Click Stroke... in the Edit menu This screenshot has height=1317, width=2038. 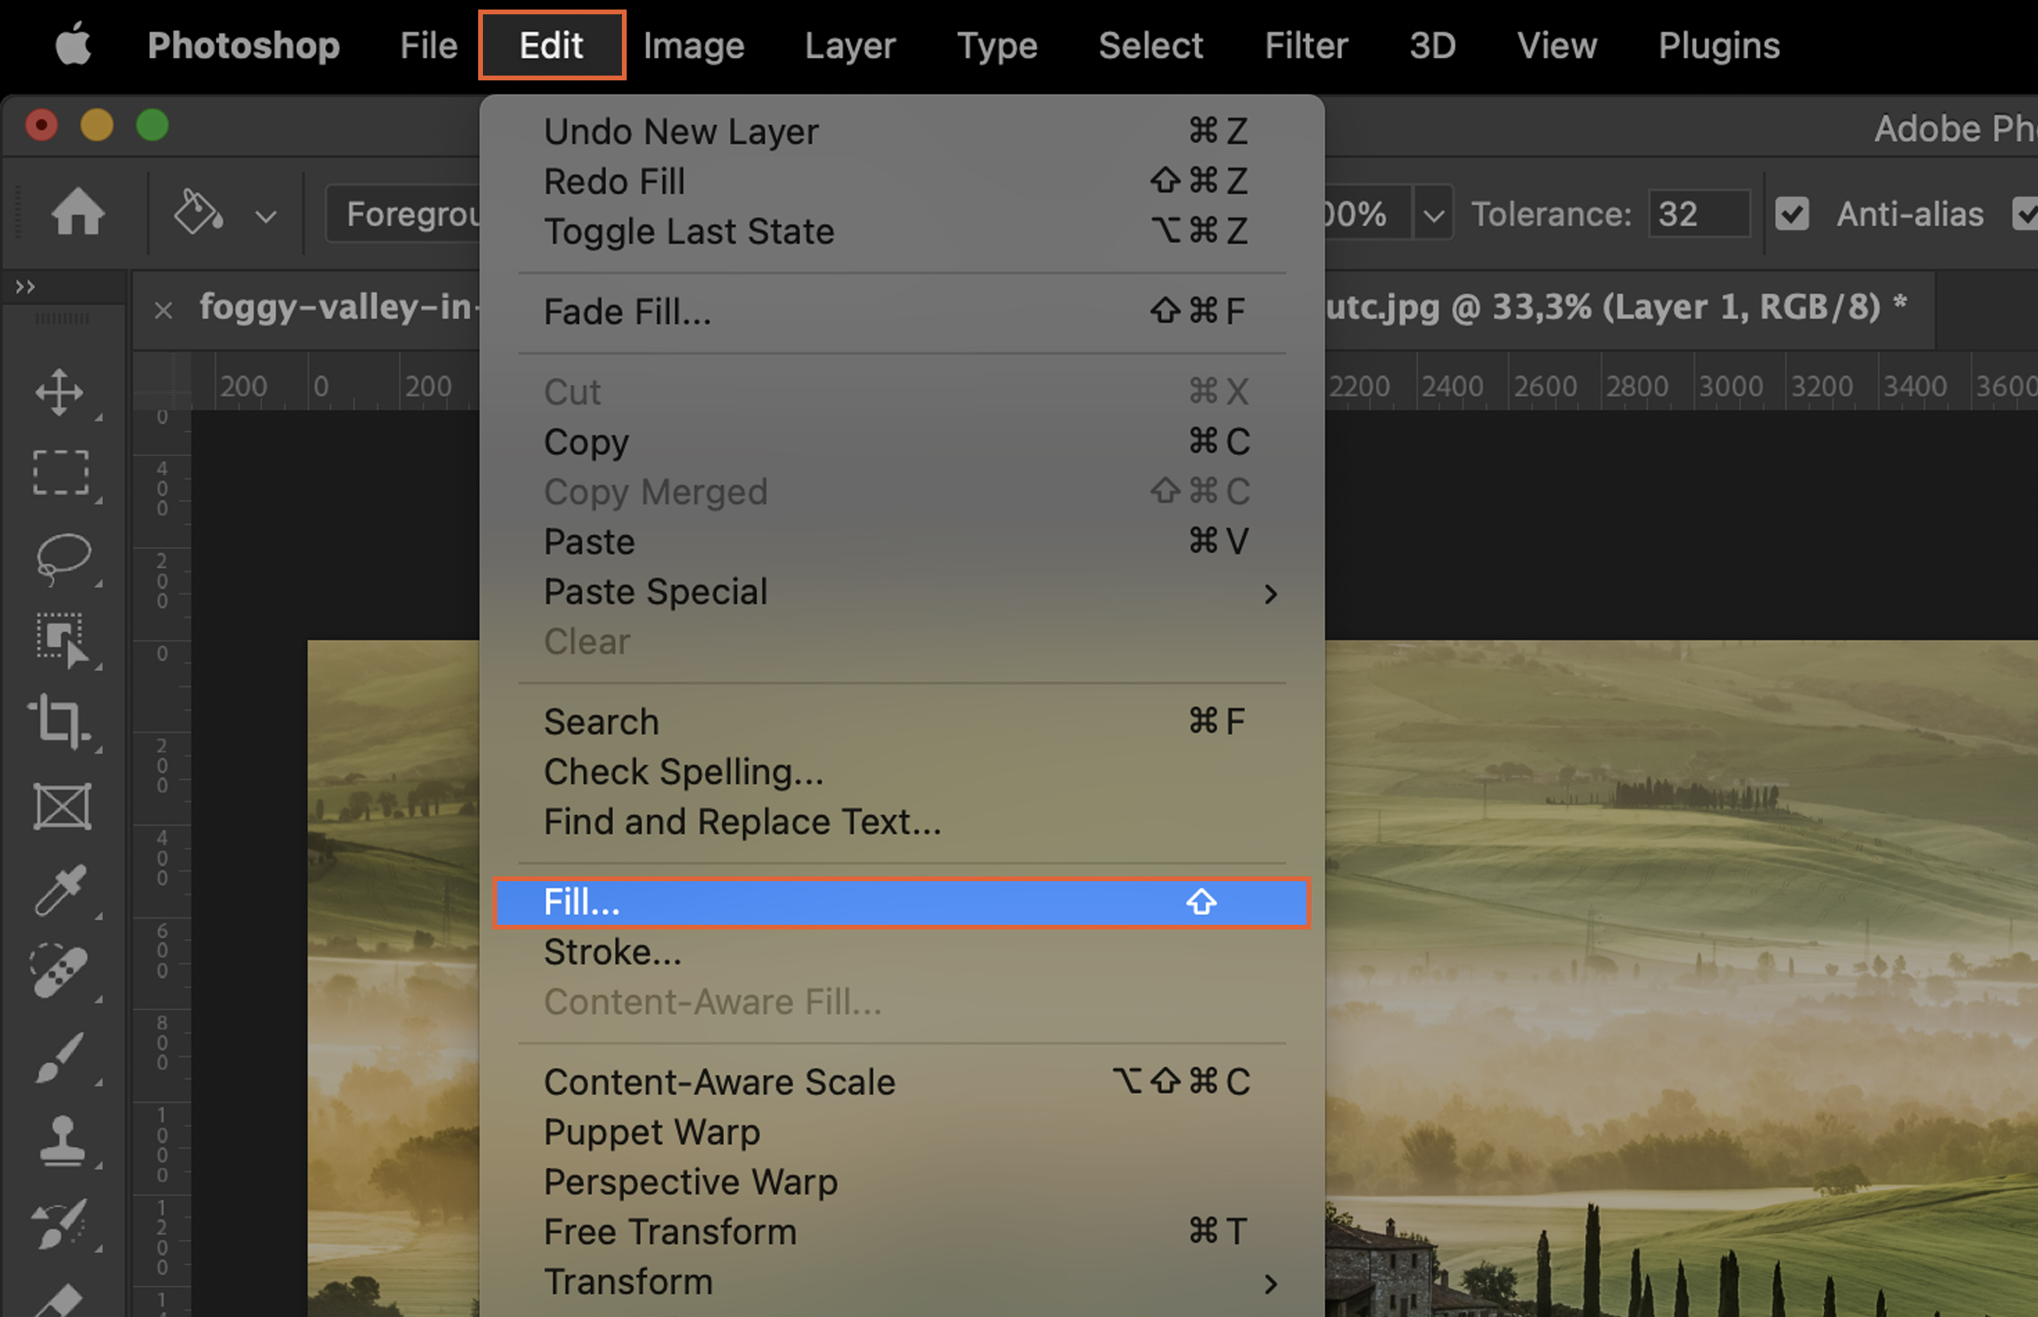click(612, 952)
